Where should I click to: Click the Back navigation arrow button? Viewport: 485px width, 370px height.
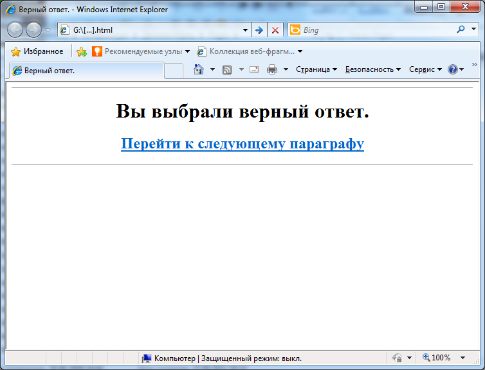15,30
